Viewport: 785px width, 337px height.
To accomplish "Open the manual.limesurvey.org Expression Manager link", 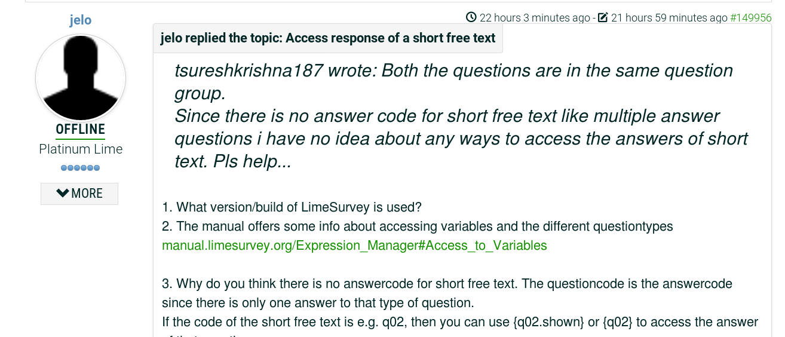I will pos(354,246).
